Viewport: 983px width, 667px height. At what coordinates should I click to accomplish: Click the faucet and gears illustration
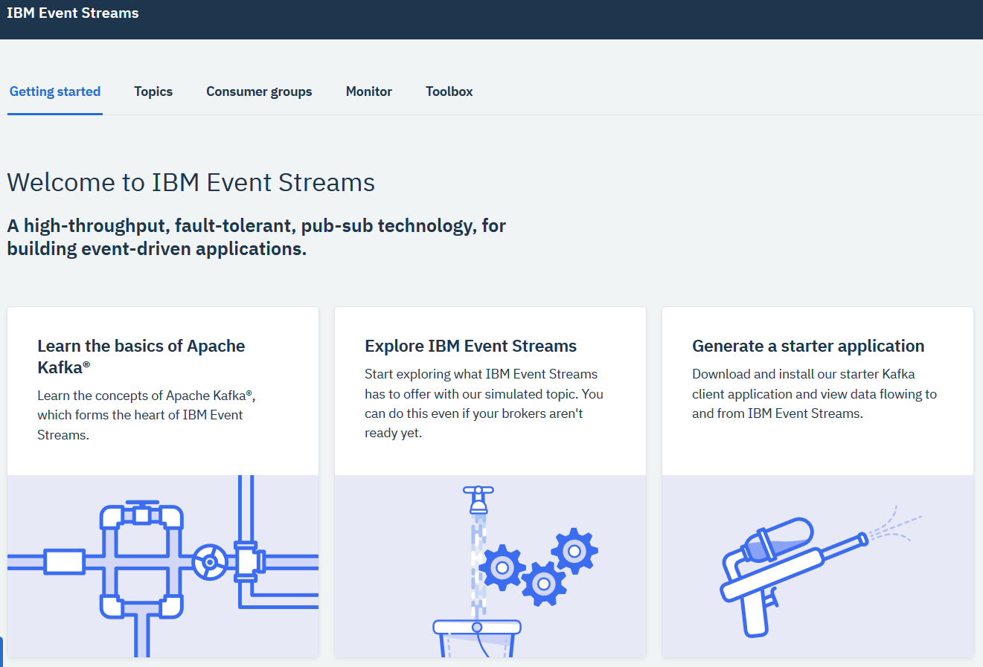pos(490,566)
